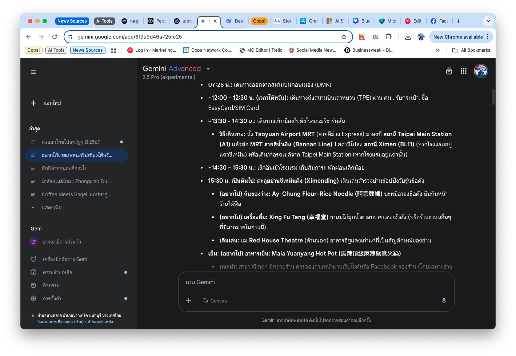Open Gemini temporary chat stack icon
The image size is (516, 356).
tap(449, 71)
